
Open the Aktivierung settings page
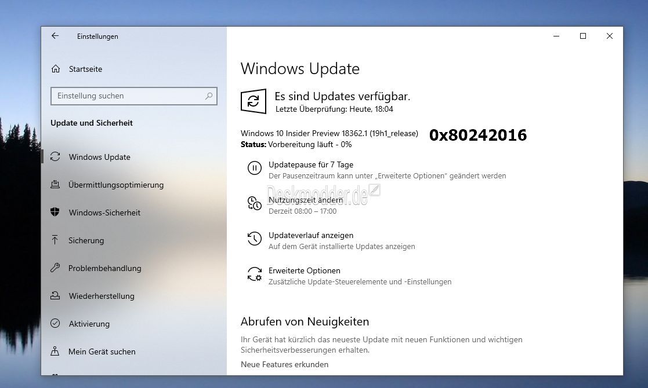pyautogui.click(x=89, y=324)
